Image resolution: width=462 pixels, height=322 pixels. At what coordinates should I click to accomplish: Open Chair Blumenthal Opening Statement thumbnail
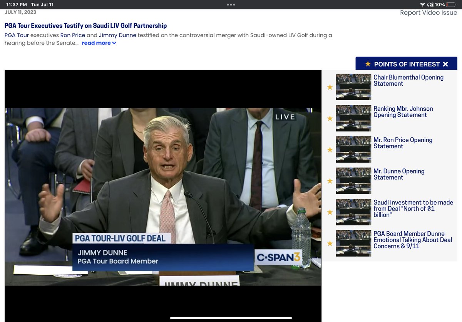[x=353, y=87]
